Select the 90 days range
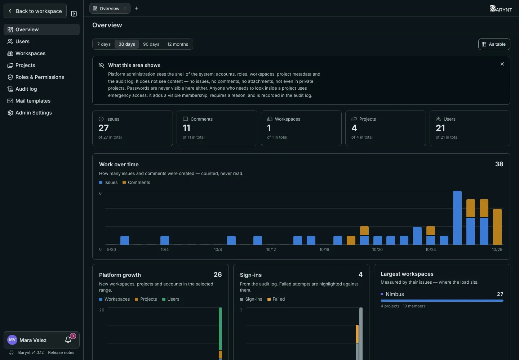 (151, 44)
